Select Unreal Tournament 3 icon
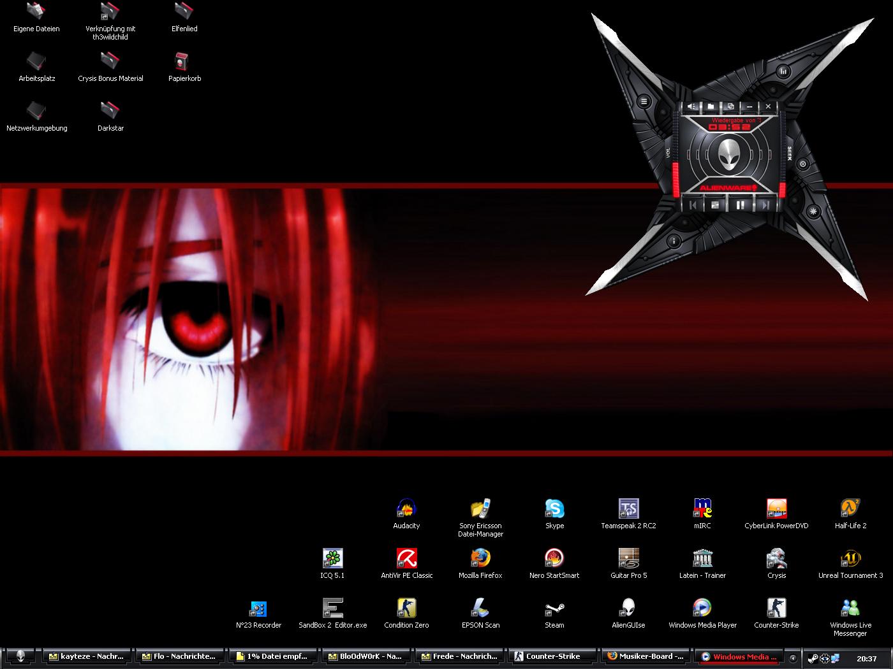The height and width of the screenshot is (669, 893). pyautogui.click(x=850, y=563)
